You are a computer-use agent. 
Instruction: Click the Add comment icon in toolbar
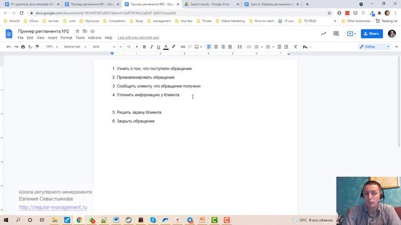(x=190, y=47)
